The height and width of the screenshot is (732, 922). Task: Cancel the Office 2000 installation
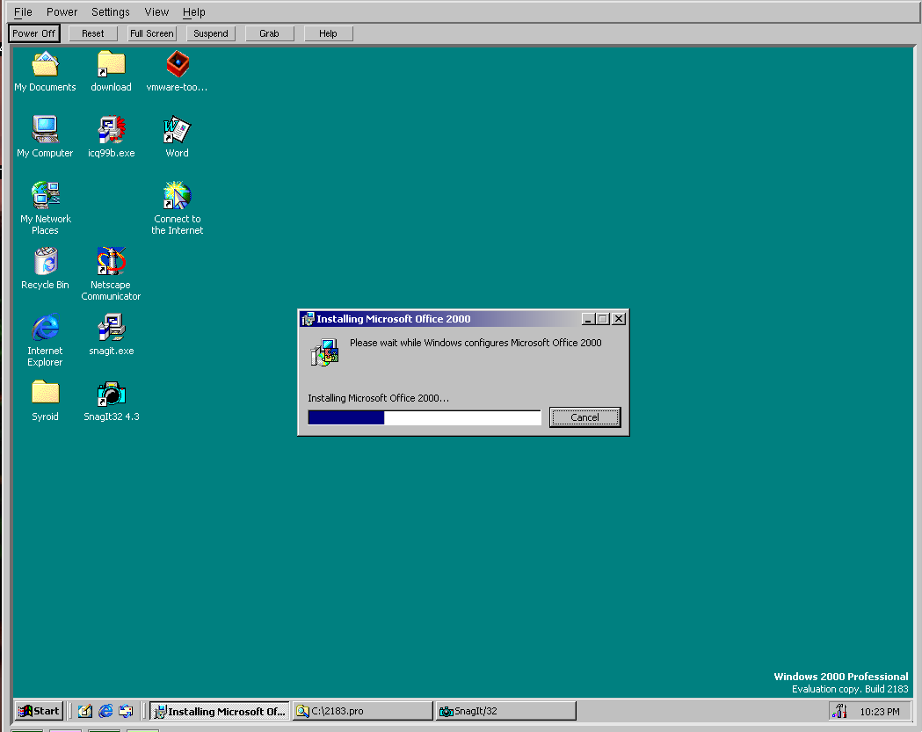coord(584,417)
